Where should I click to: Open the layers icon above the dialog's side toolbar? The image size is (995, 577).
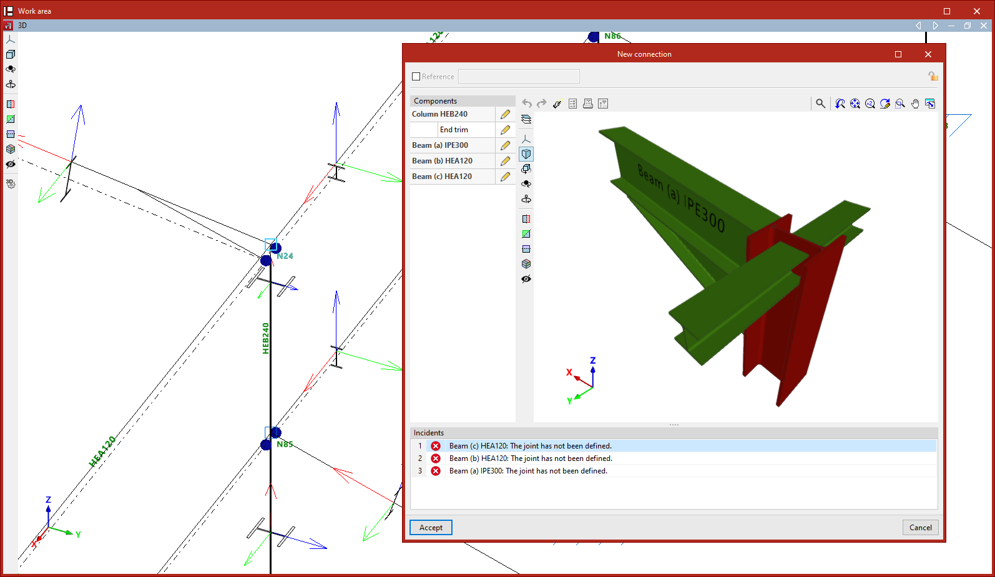tap(526, 119)
